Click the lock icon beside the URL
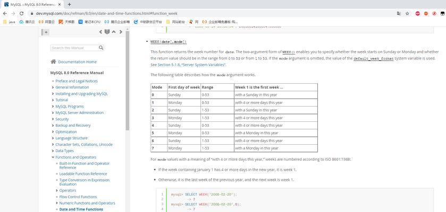 31,13
